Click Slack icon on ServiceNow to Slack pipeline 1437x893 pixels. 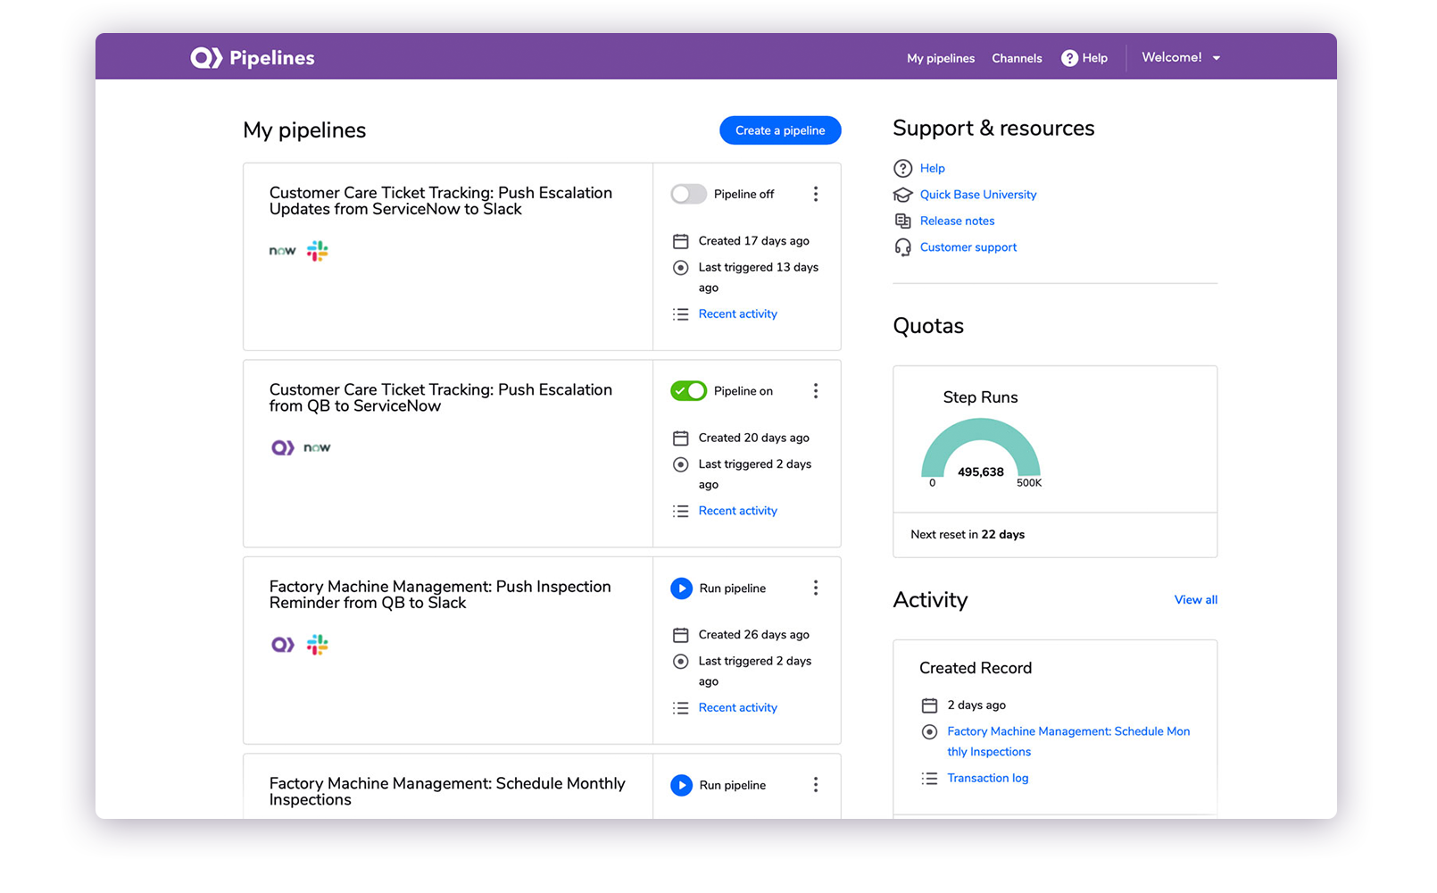[318, 251]
